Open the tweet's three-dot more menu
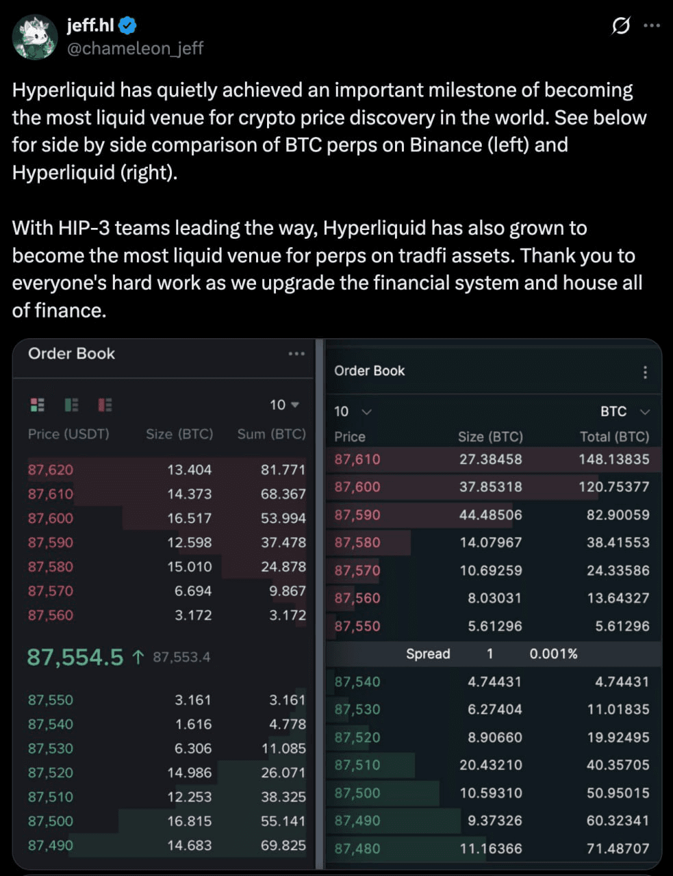The height and width of the screenshot is (876, 673). point(652,26)
